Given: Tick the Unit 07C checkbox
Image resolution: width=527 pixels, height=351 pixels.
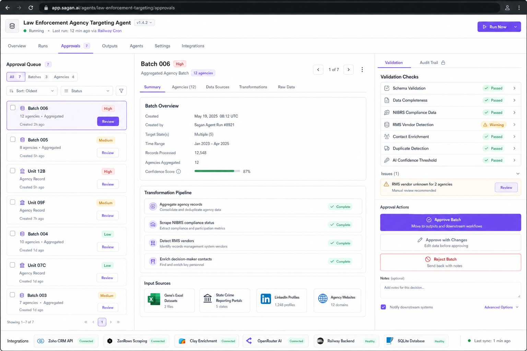Looking at the screenshot, I should [x=13, y=265].
